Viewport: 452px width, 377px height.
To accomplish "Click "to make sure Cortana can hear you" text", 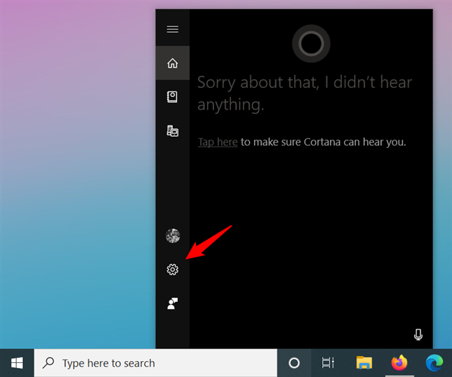I will (x=323, y=142).
